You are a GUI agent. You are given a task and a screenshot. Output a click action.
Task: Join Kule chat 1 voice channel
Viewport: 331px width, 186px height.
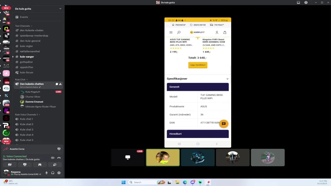click(38, 119)
